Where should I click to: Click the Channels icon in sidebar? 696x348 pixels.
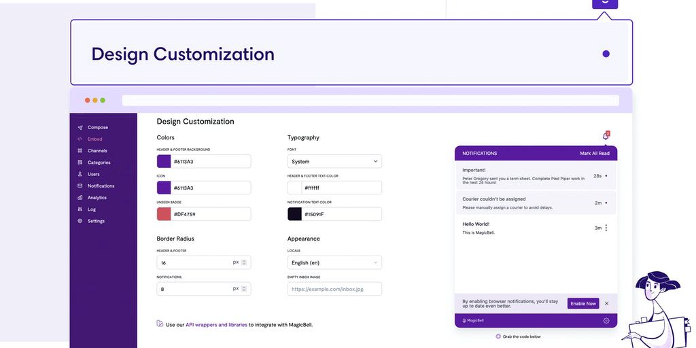(x=80, y=151)
